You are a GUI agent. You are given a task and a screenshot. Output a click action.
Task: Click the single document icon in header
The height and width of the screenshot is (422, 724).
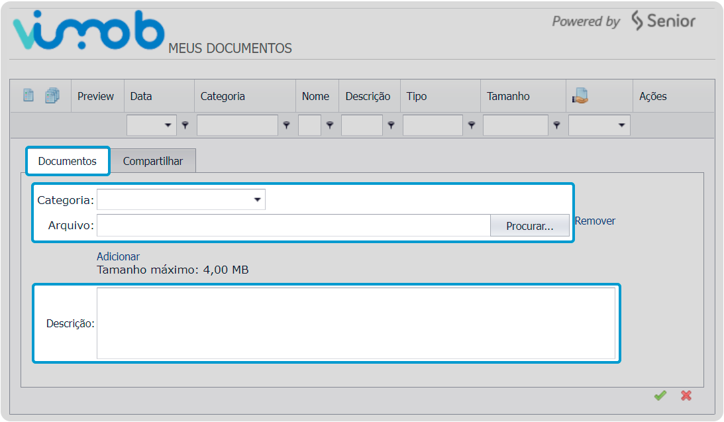[x=28, y=95]
